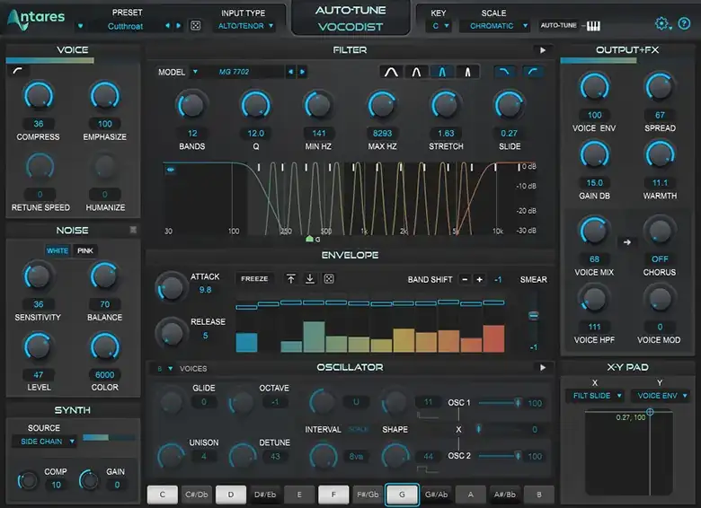The image size is (701, 508).
Task: Click the Max Hz value field 8293
Action: (x=382, y=133)
